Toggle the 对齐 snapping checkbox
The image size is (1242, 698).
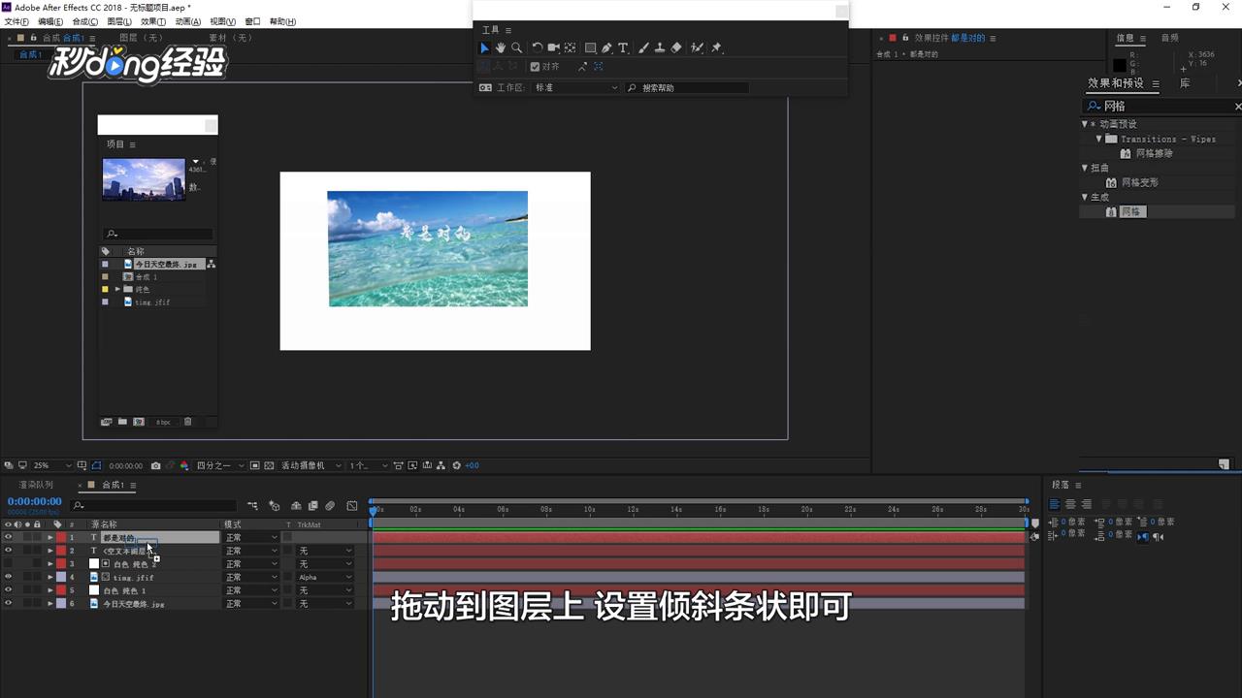535,67
